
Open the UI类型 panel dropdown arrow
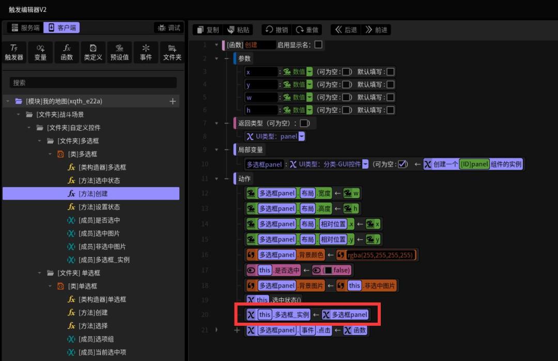click(301, 137)
